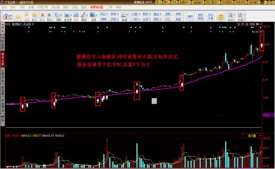Click the 资金 toolbar button

point(103,14)
